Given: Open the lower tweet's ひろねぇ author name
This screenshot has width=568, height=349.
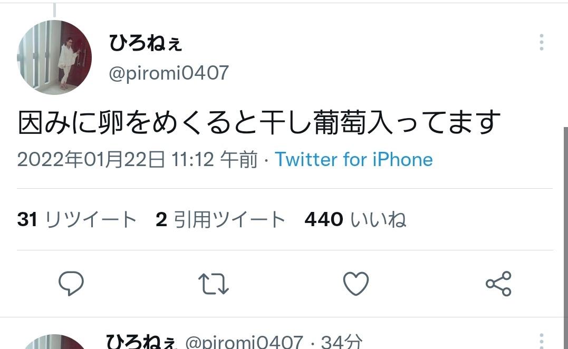Looking at the screenshot, I should point(141,341).
